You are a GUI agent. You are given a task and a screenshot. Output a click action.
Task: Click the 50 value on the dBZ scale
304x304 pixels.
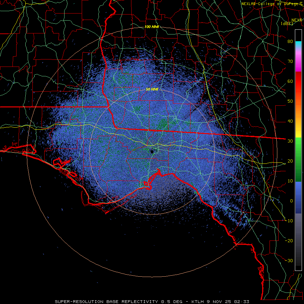(290, 101)
